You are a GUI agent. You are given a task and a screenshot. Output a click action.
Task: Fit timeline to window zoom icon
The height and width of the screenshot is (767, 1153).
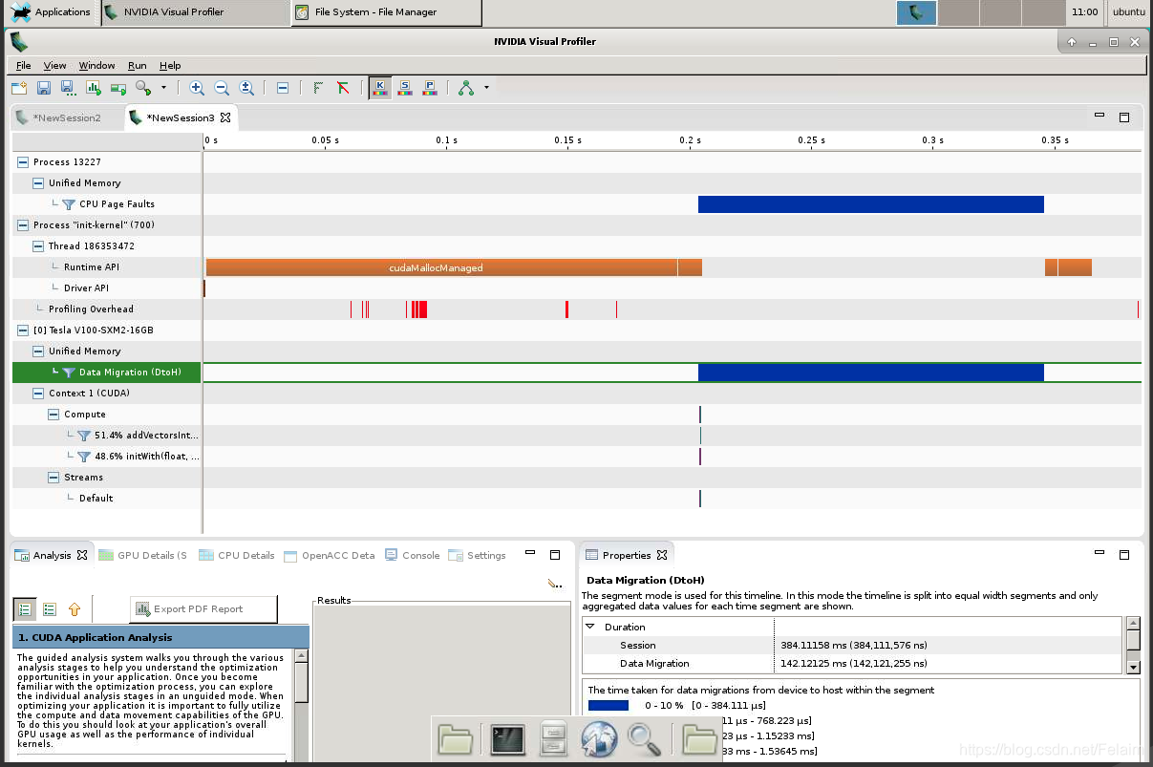pos(246,88)
